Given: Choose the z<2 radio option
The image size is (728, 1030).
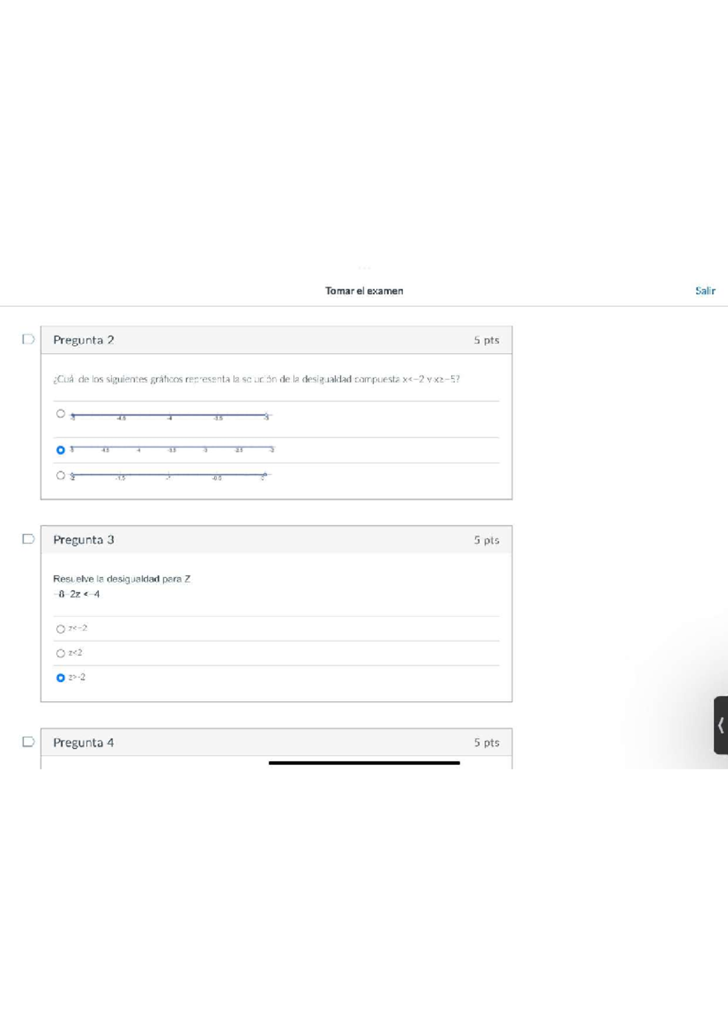Looking at the screenshot, I should pyautogui.click(x=61, y=653).
